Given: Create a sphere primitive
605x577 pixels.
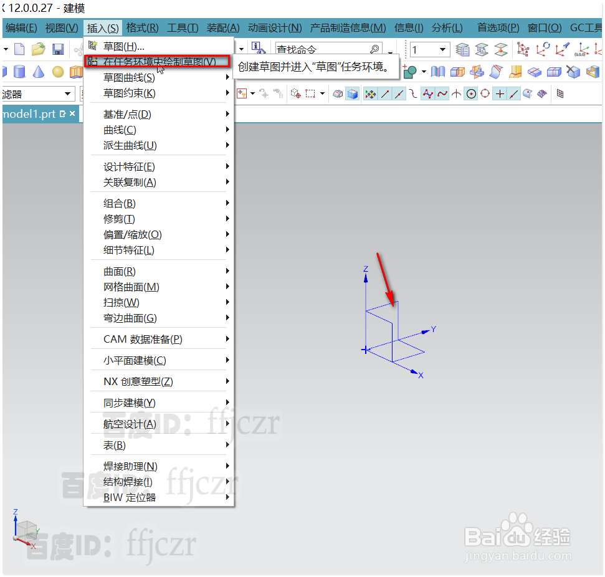Looking at the screenshot, I should point(58,72).
